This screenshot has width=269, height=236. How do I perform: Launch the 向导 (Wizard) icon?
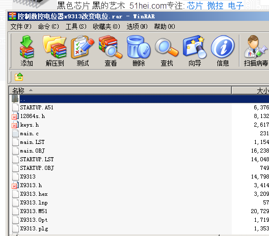[x=195, y=51]
